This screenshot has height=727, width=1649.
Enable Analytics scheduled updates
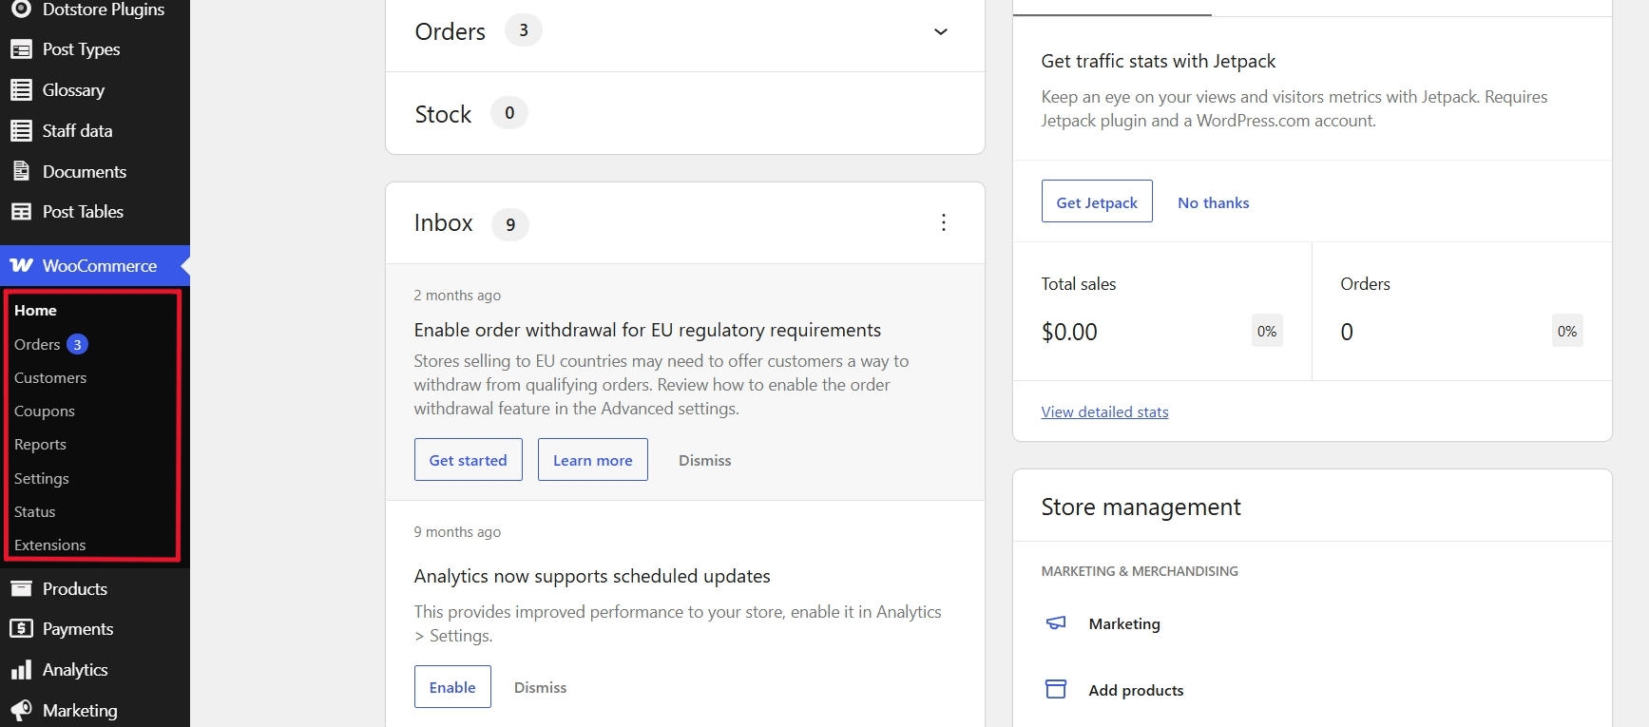[x=452, y=687]
